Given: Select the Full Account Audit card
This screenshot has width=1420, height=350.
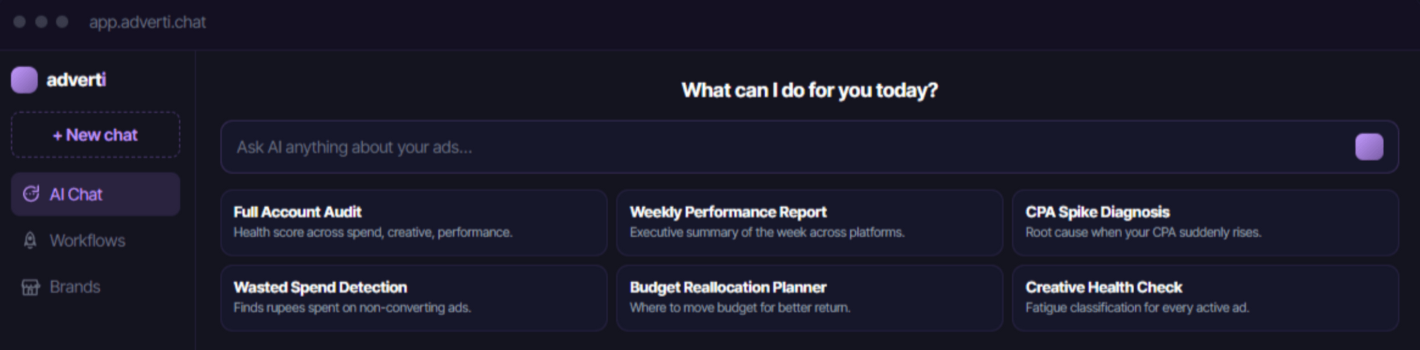Looking at the screenshot, I should [413, 222].
